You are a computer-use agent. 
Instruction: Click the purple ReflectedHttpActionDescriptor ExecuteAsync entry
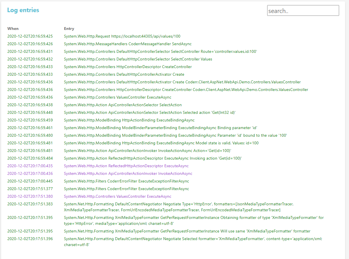click(x=126, y=166)
